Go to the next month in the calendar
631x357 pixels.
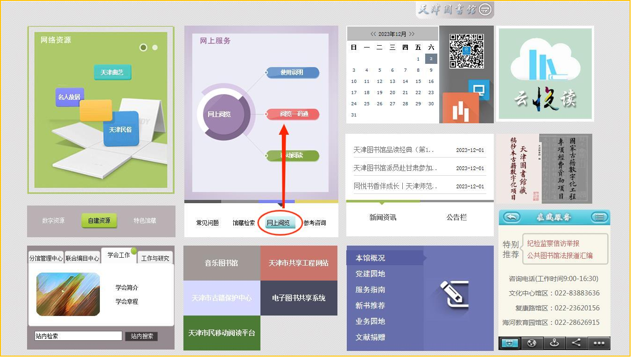pyautogui.click(x=412, y=34)
